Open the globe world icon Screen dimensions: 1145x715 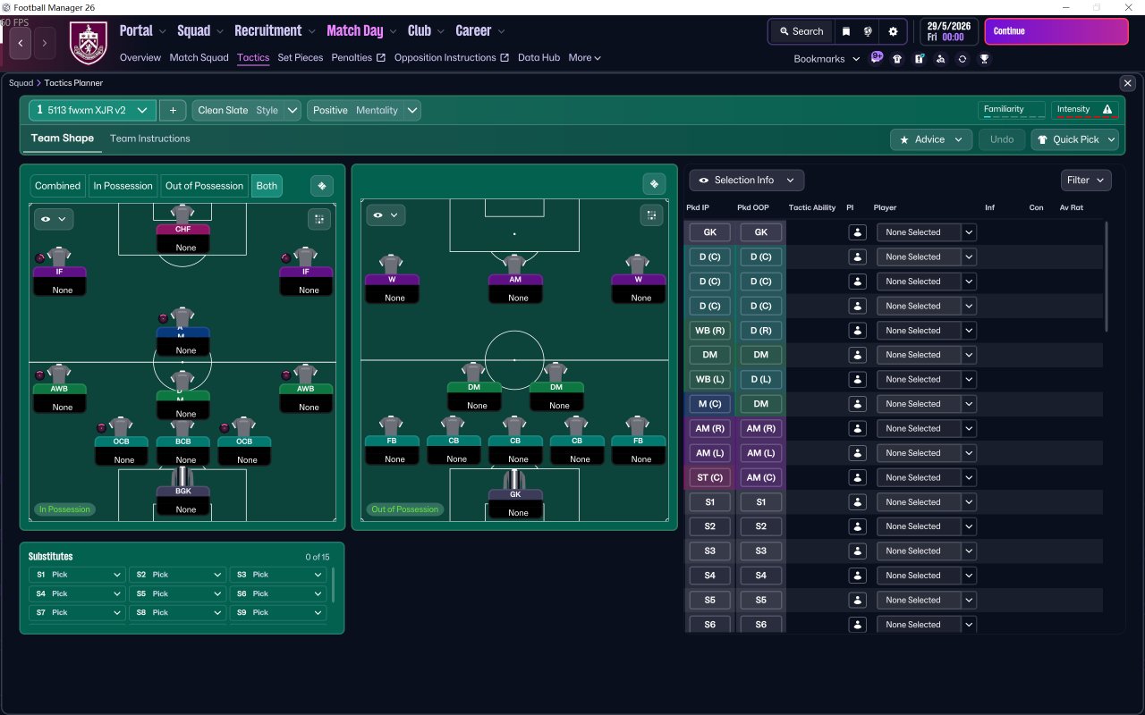(868, 31)
